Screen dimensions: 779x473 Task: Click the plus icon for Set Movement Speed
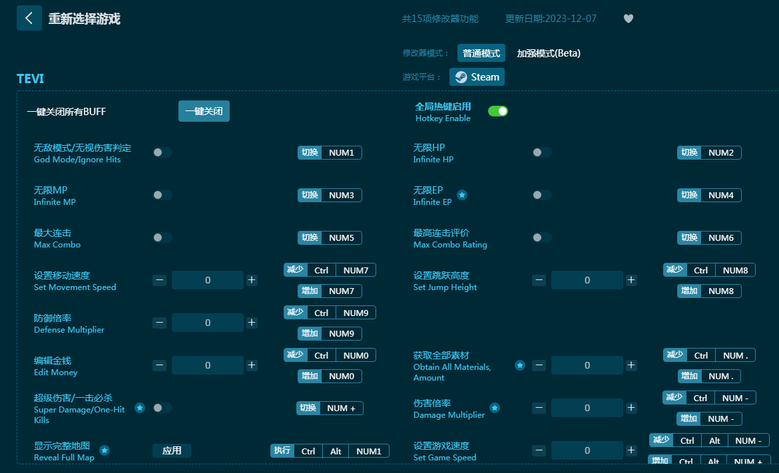(252, 280)
